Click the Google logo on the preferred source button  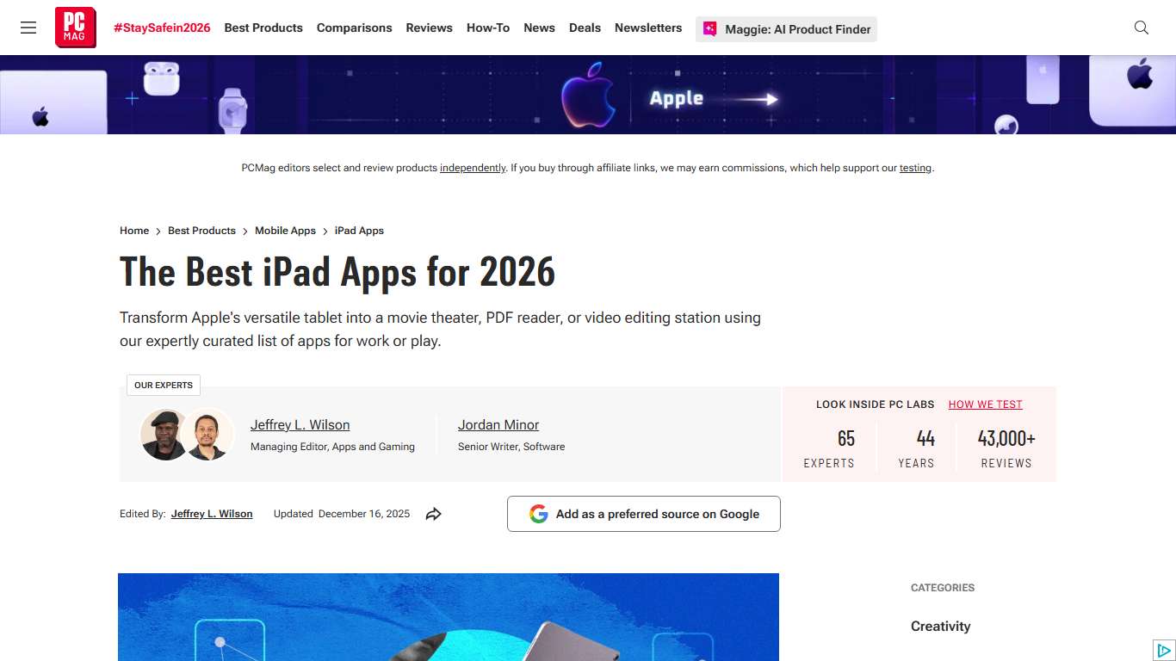[539, 513]
